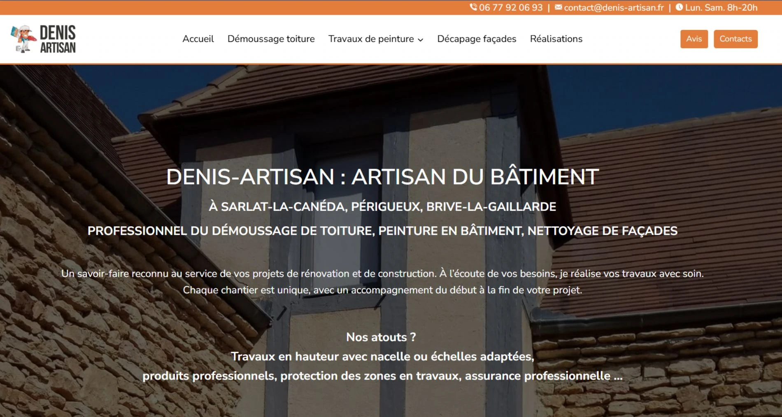Email contact@denis-artisan.fr via the top link
Image resolution: width=782 pixels, height=417 pixels.
click(x=614, y=7)
